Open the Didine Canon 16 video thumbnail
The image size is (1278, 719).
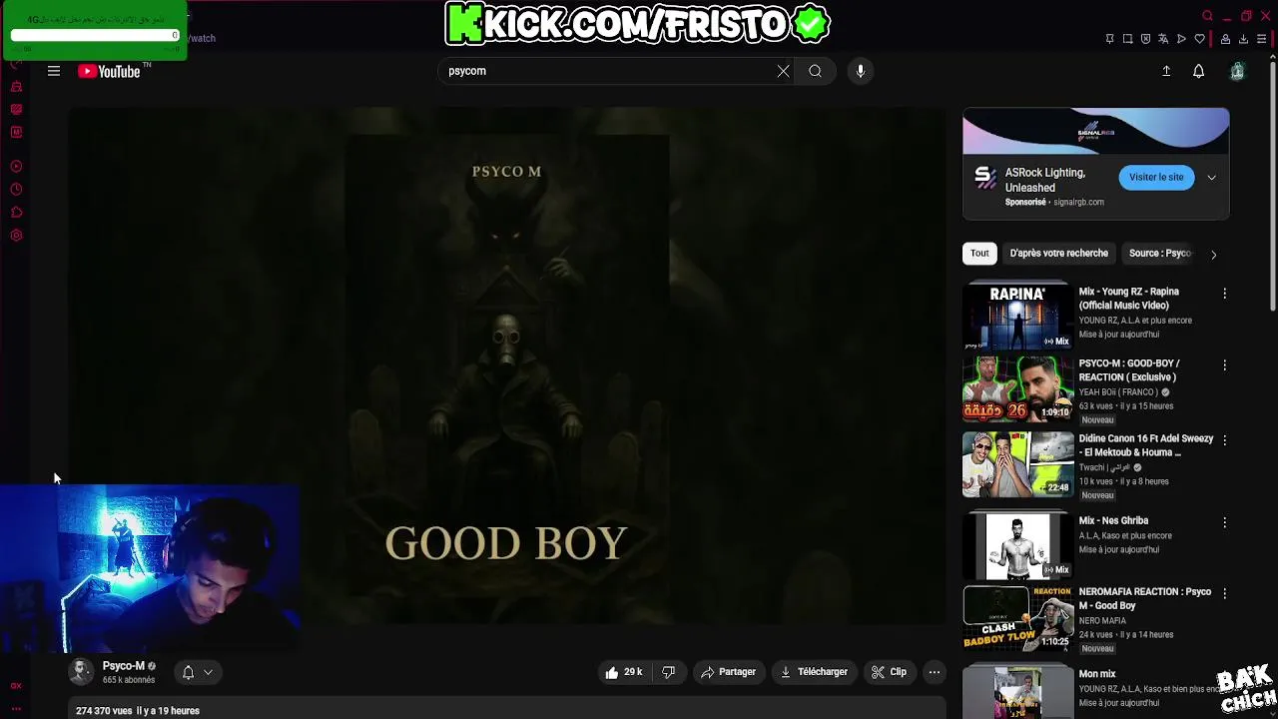(1017, 464)
